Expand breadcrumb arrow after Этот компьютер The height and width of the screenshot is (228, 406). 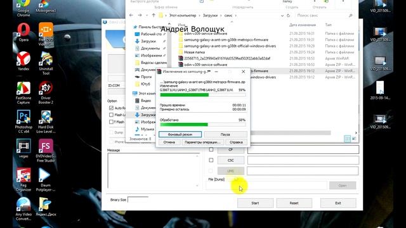200,15
